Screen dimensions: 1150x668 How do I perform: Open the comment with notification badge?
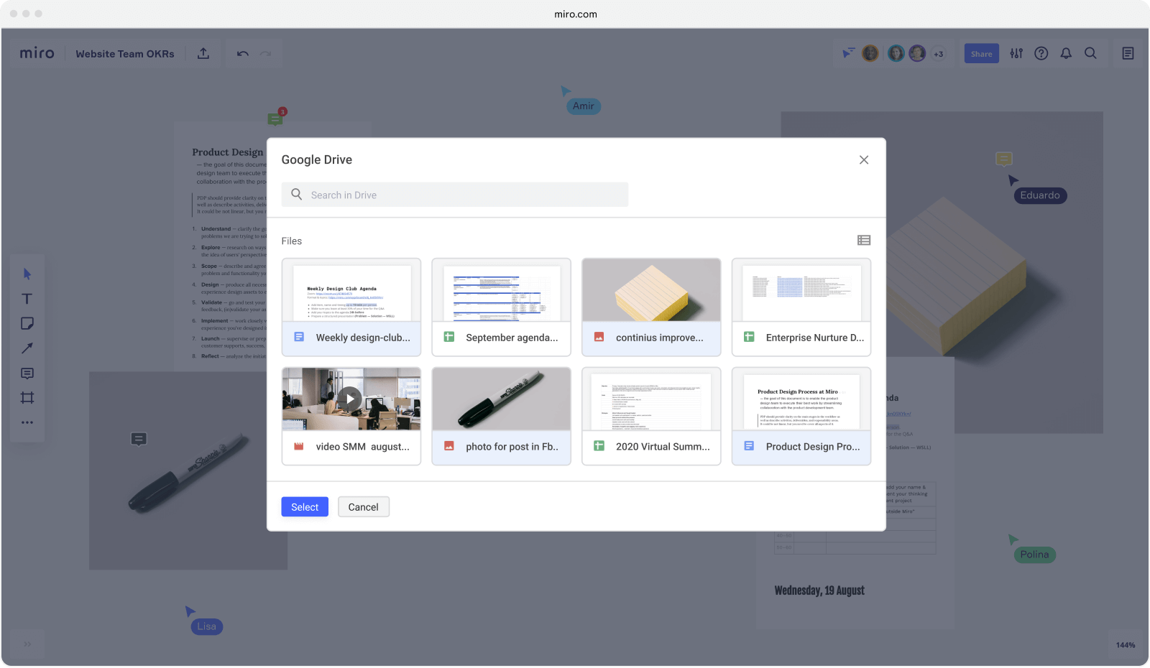click(x=276, y=118)
